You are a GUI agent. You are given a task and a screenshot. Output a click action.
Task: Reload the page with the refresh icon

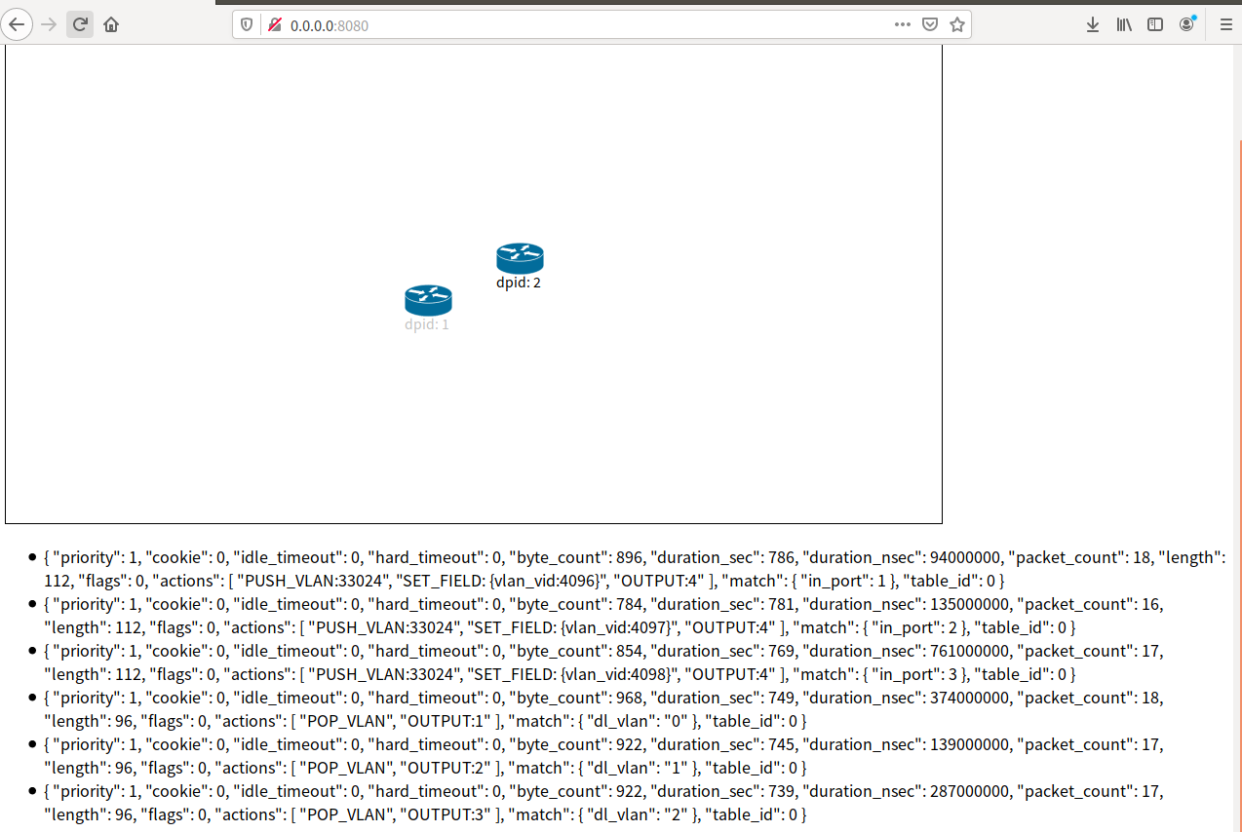[x=80, y=24]
